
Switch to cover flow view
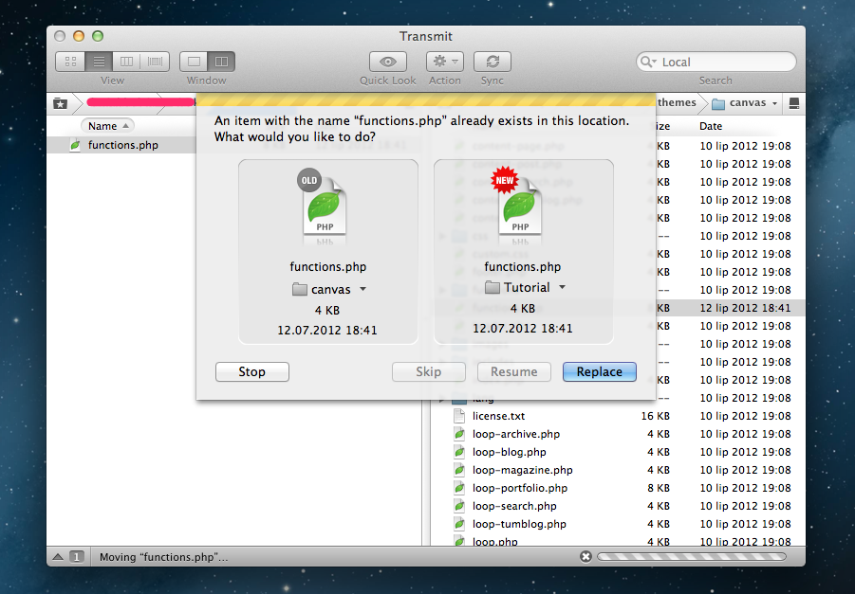coord(155,62)
